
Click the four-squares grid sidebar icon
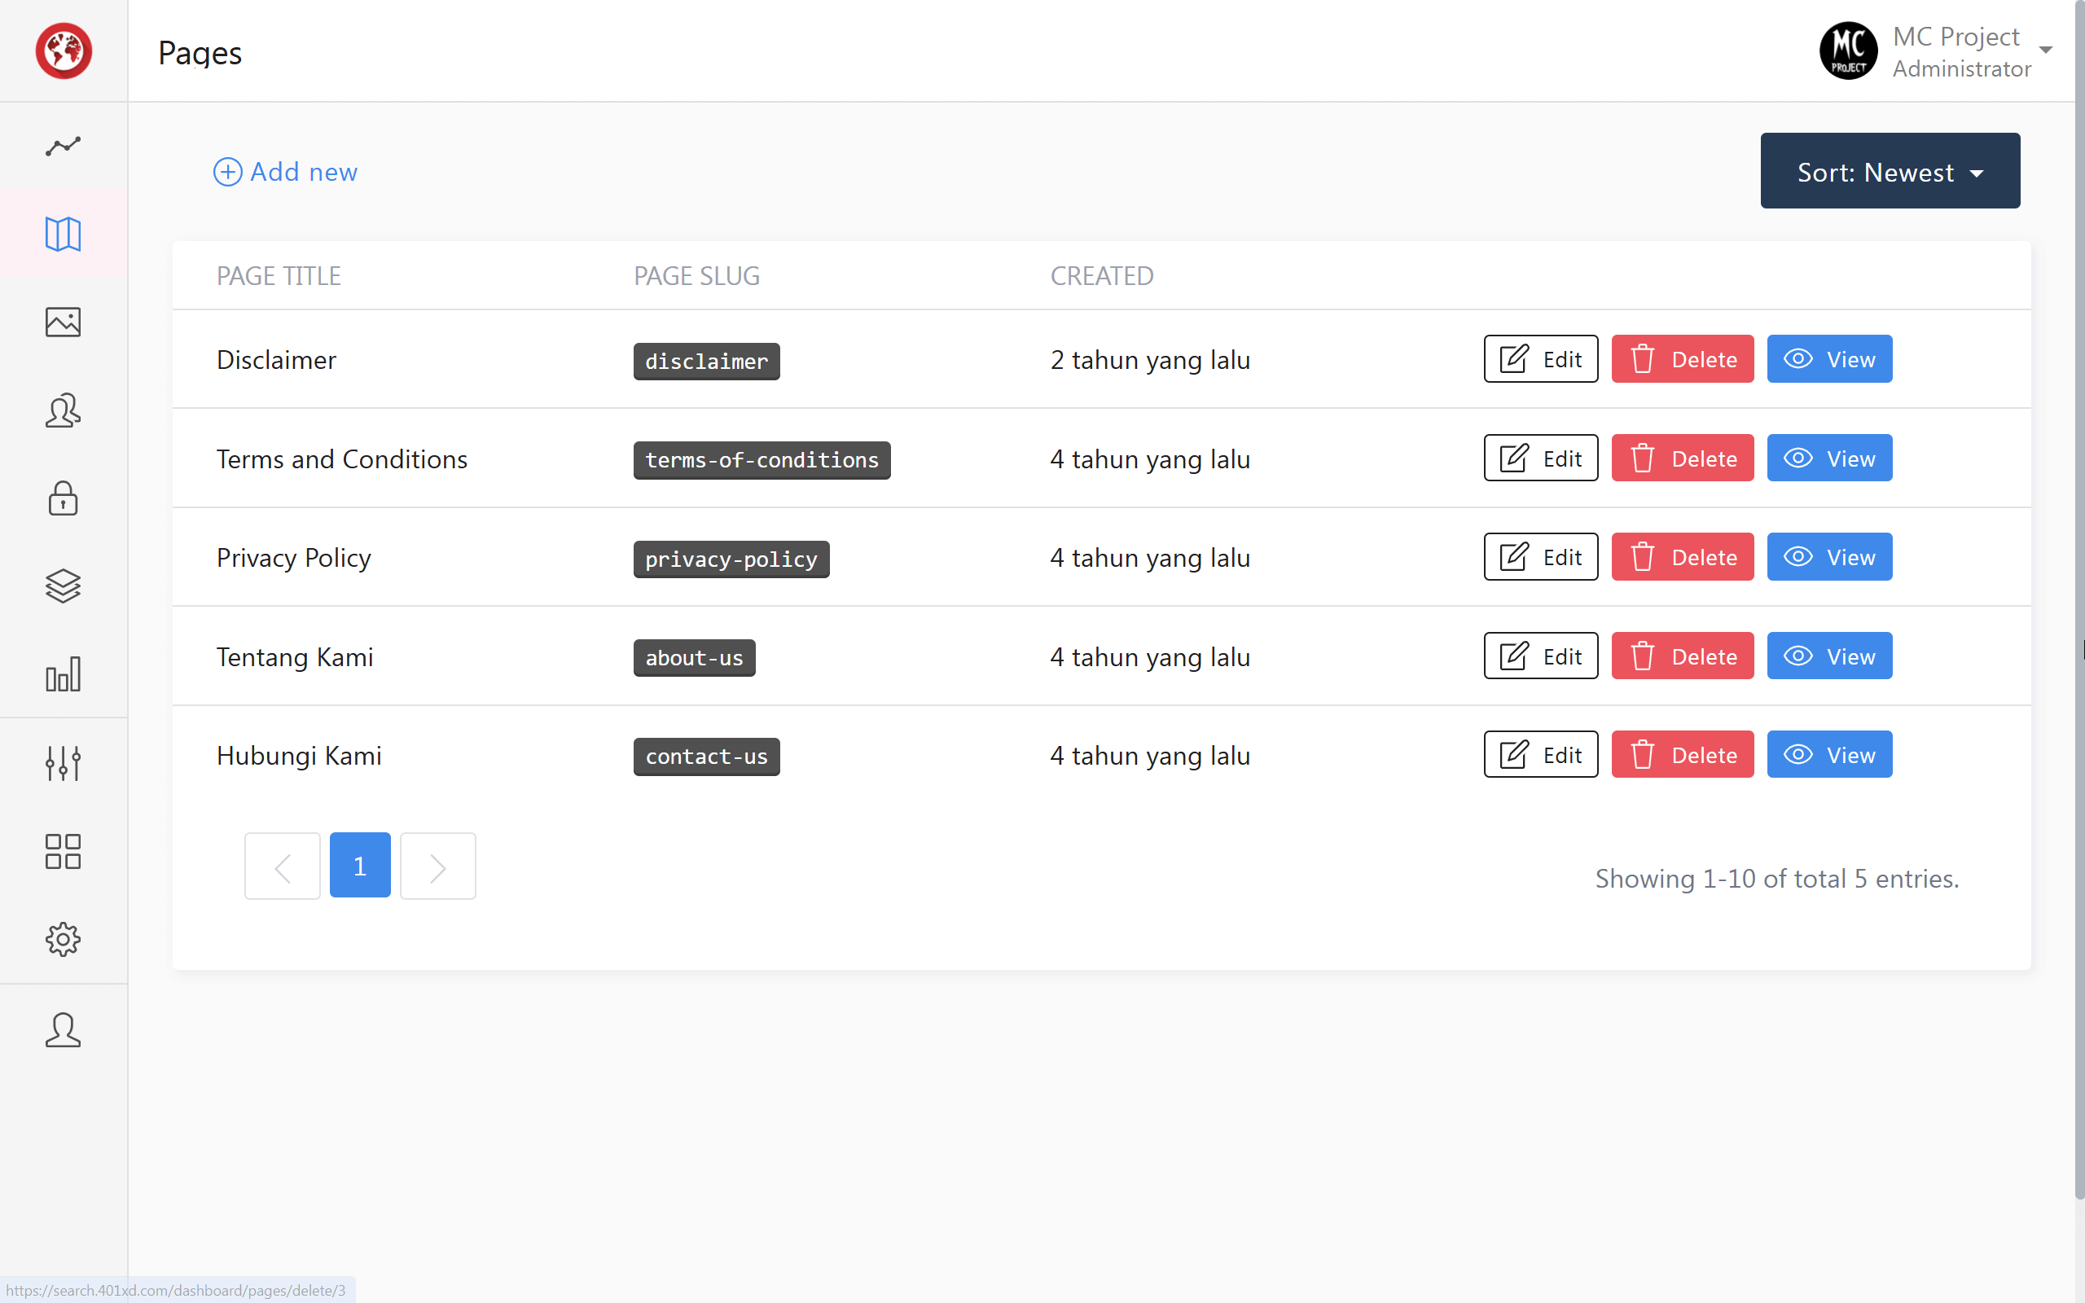pyautogui.click(x=63, y=852)
